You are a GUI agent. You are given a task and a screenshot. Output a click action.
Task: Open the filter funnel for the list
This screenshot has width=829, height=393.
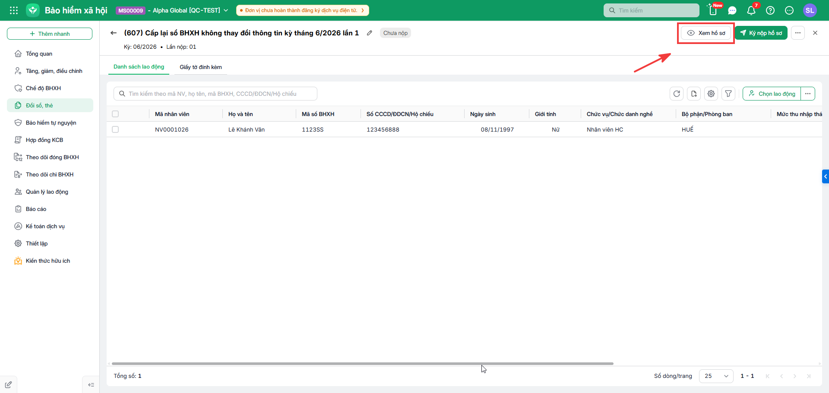(728, 94)
